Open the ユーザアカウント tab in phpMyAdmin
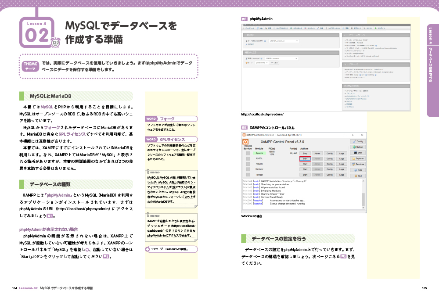This screenshot has height=298, width=439. coord(281,28)
